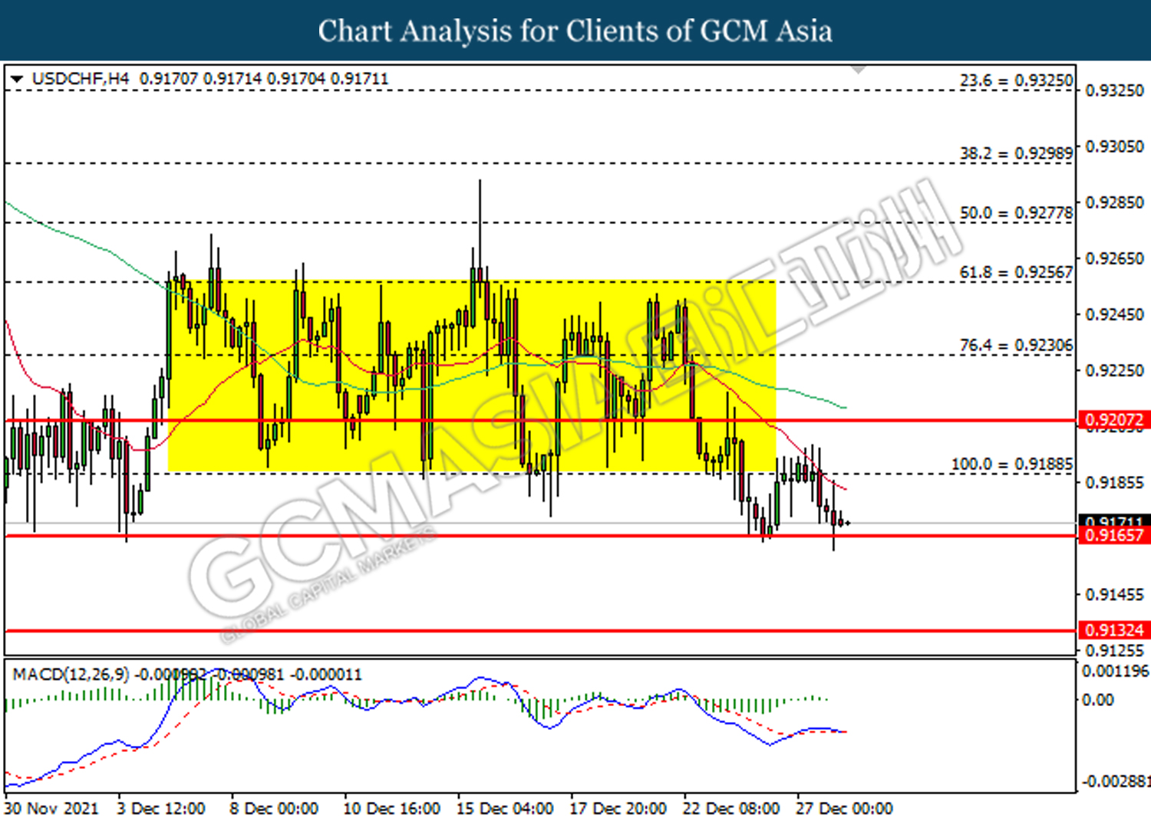Image resolution: width=1151 pixels, height=821 pixels.
Task: Click the 0.92072 red price tag
Action: (1114, 420)
